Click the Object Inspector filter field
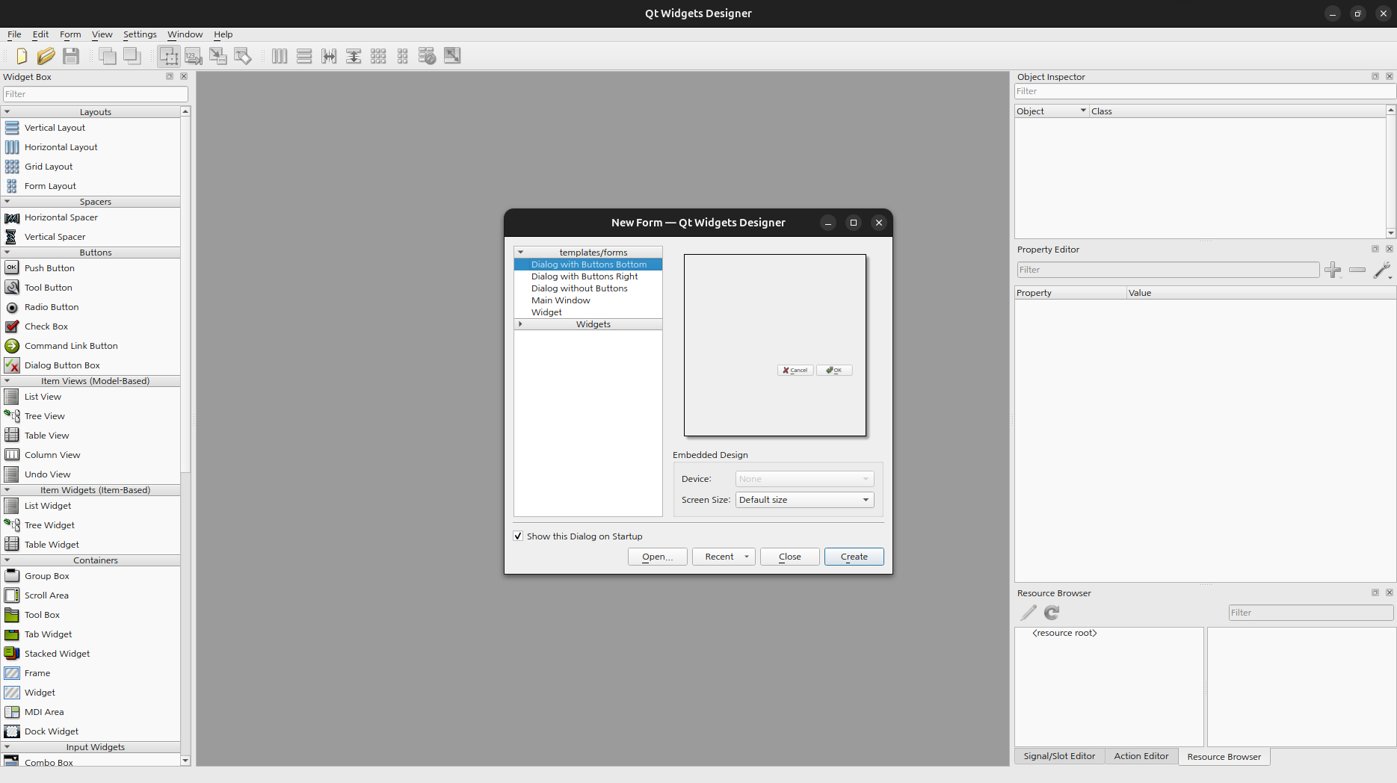This screenshot has width=1397, height=783. coord(1205,91)
